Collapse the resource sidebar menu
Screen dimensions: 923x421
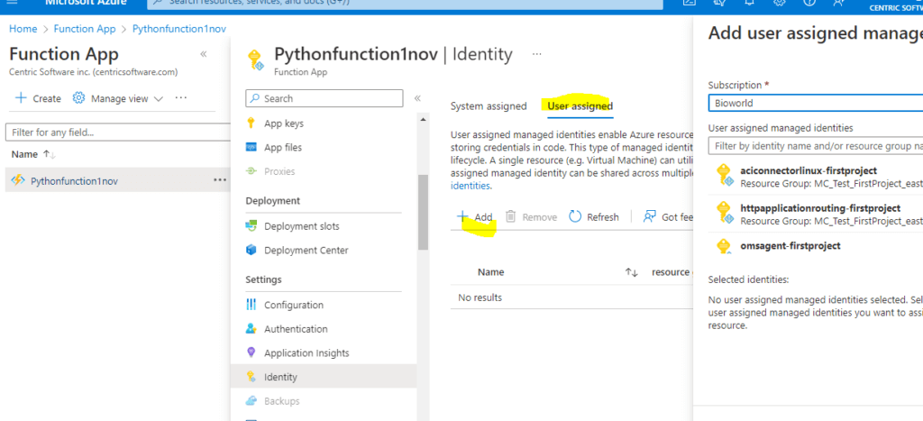[x=417, y=98]
